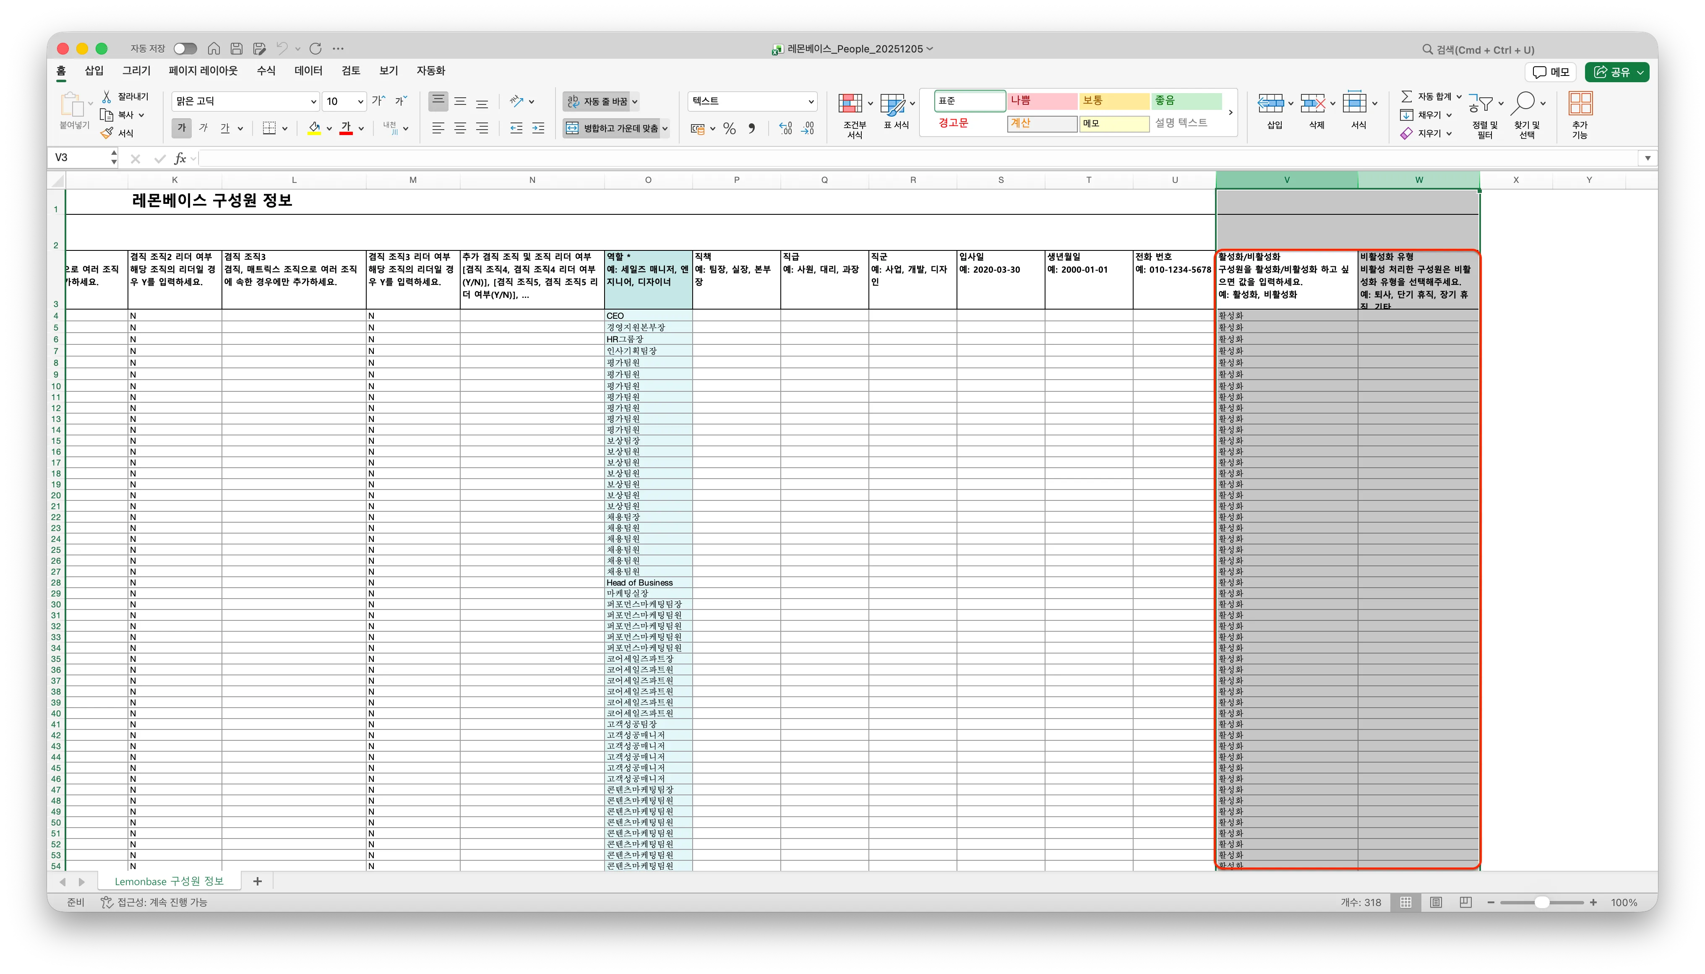Click the increase font size icon
Image resolution: width=1705 pixels, height=974 pixels.
[378, 101]
